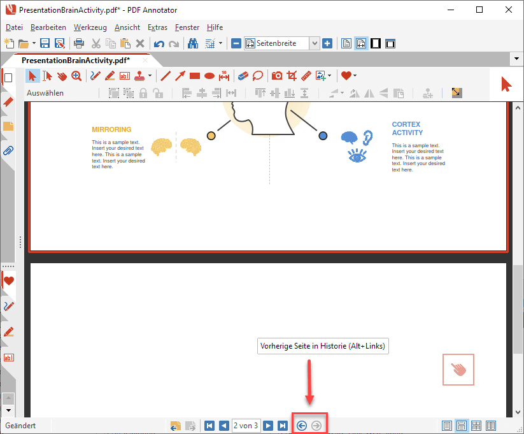Viewport: 524px width, 434px height.
Task: Open the Werkzeug menu
Action: (90, 27)
